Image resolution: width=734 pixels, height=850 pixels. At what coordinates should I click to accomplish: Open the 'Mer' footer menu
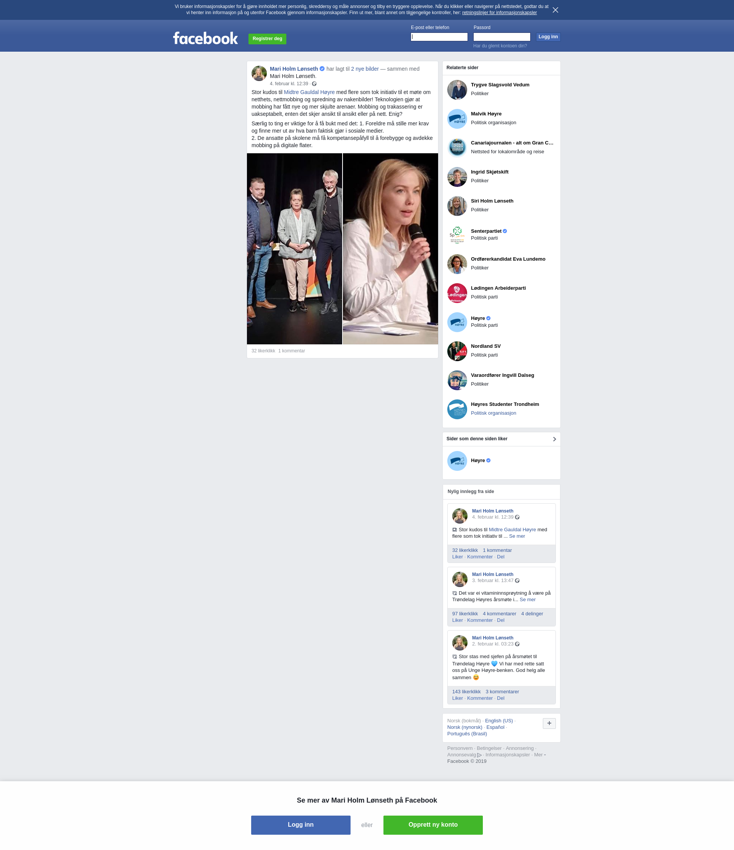click(538, 755)
